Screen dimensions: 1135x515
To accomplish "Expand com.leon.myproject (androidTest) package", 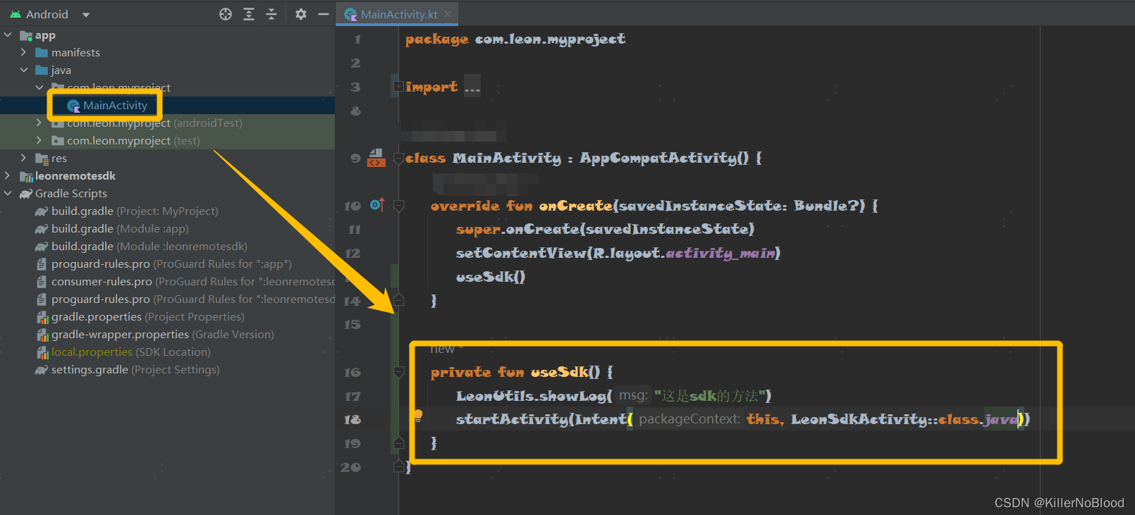I will pyautogui.click(x=39, y=123).
